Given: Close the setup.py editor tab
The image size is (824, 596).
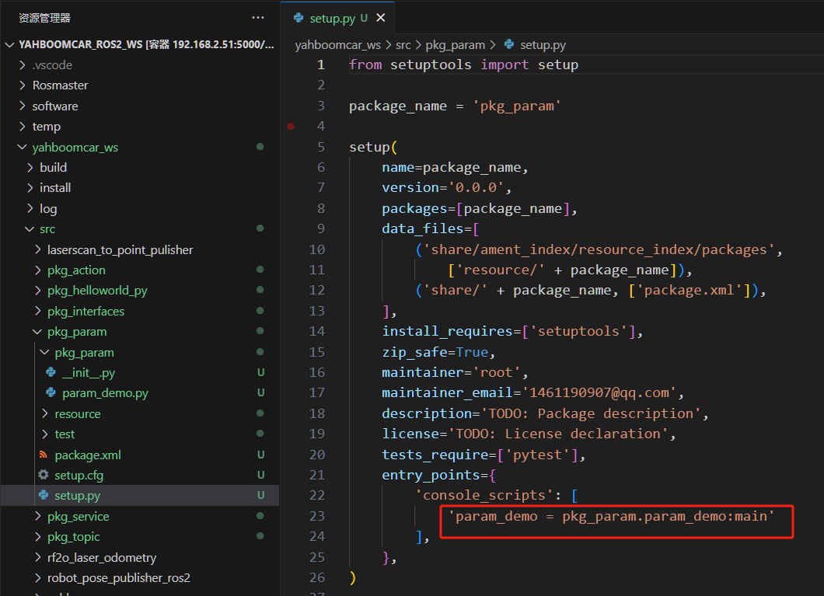Looking at the screenshot, I should (380, 18).
